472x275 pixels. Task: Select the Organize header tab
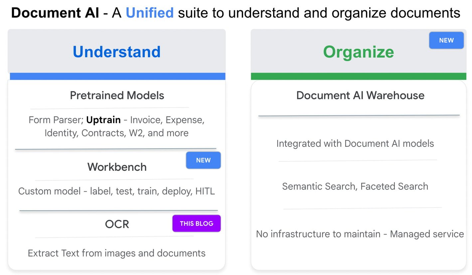(358, 52)
